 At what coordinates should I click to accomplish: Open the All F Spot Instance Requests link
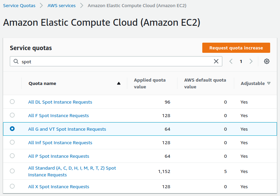58,116
